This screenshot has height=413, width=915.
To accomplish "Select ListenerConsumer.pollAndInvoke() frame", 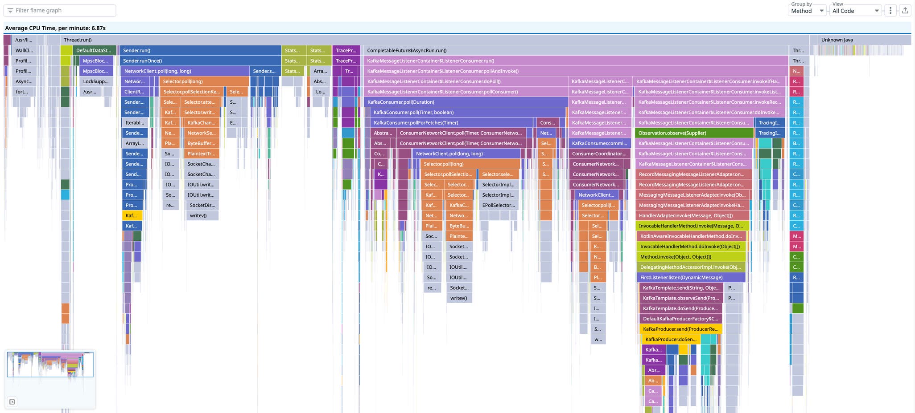I will pyautogui.click(x=576, y=71).
